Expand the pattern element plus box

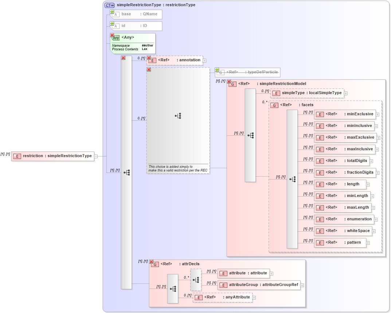(368, 242)
